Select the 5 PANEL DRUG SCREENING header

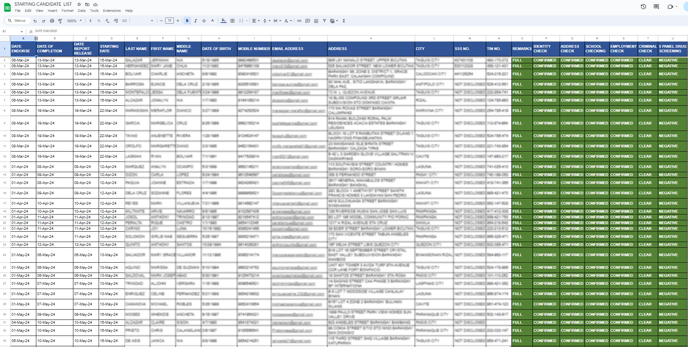click(673, 49)
